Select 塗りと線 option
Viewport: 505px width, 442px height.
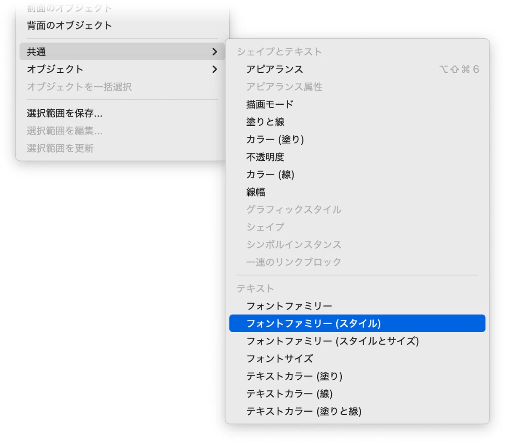pos(357,122)
